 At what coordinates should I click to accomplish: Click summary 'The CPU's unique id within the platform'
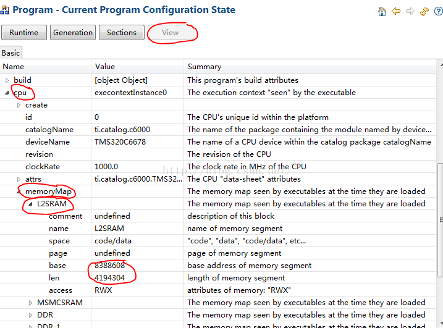point(258,117)
